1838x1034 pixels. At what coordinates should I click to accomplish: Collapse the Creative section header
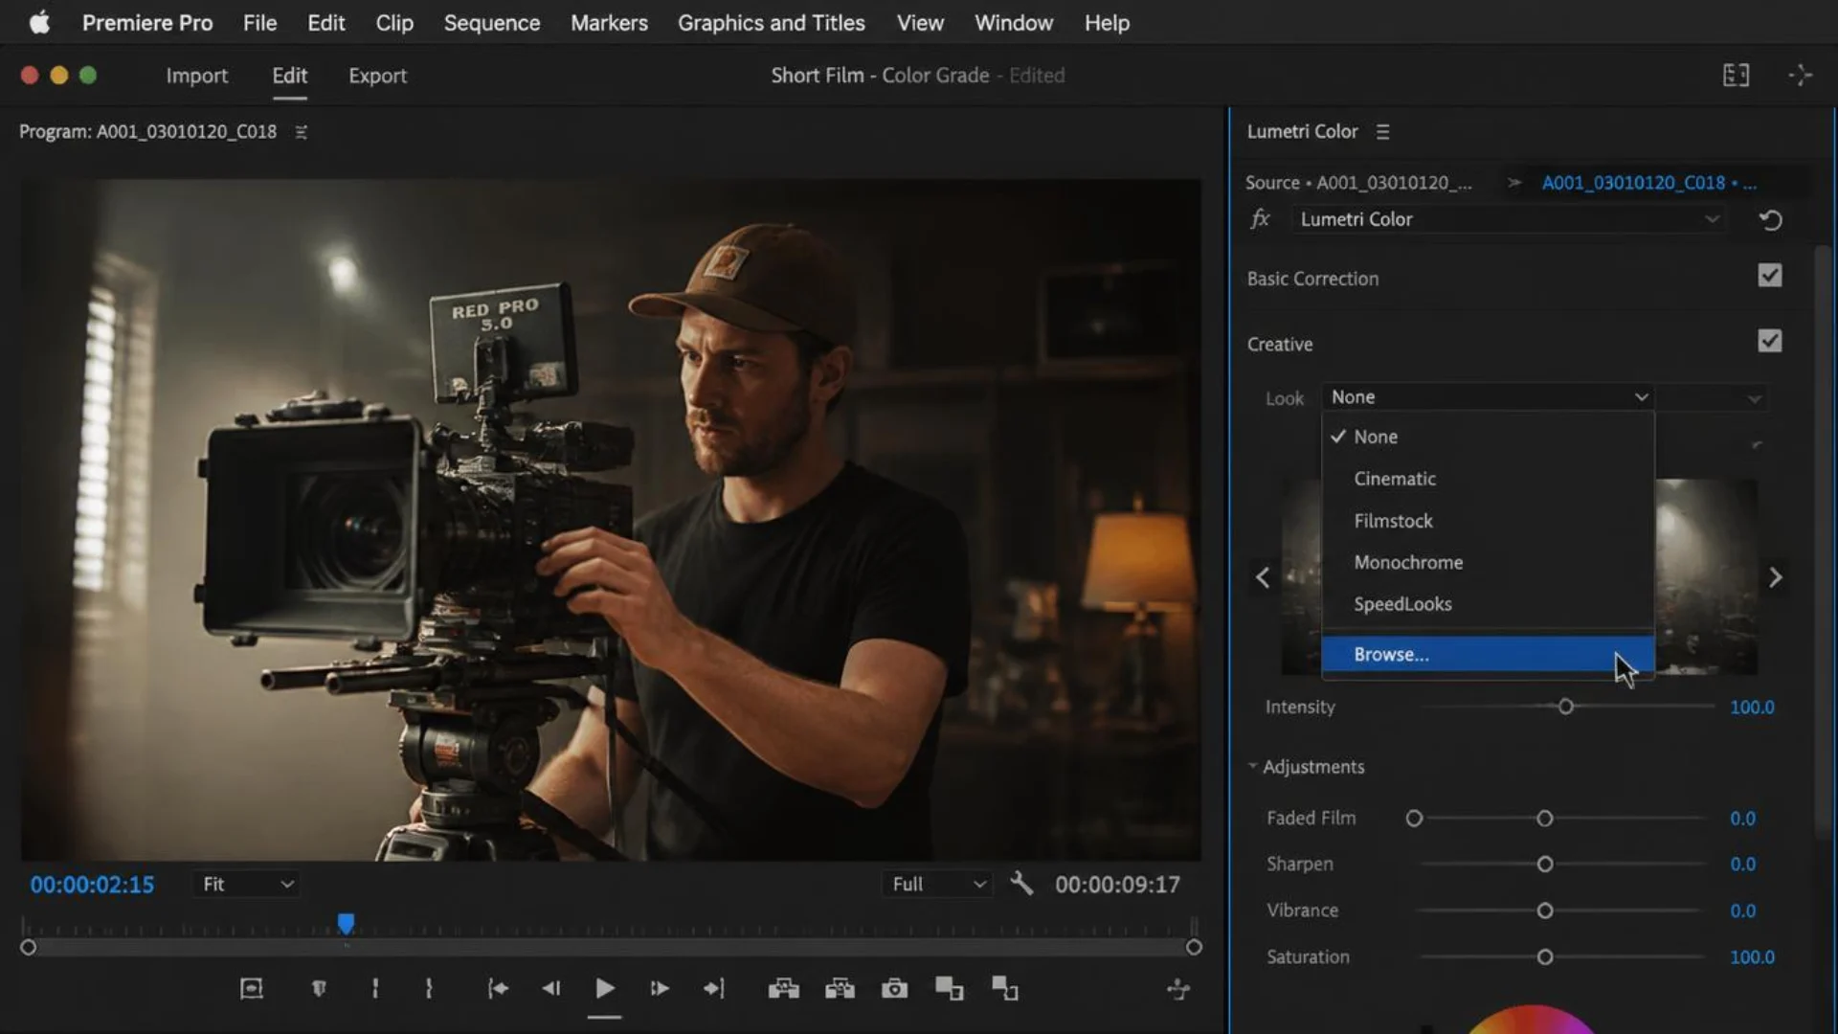coord(1279,344)
